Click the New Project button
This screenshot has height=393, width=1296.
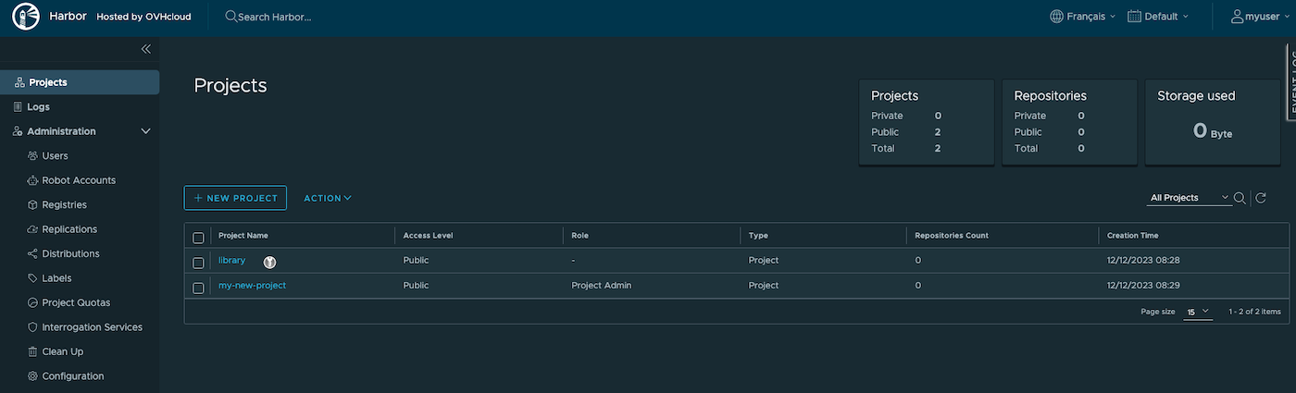point(235,198)
